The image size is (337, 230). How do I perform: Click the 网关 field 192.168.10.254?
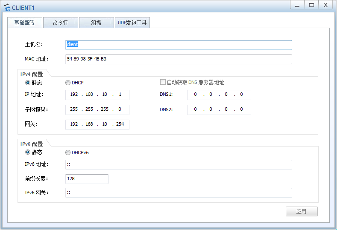pos(97,124)
